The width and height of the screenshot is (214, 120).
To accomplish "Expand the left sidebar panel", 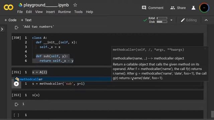I will (x=2, y=29).
